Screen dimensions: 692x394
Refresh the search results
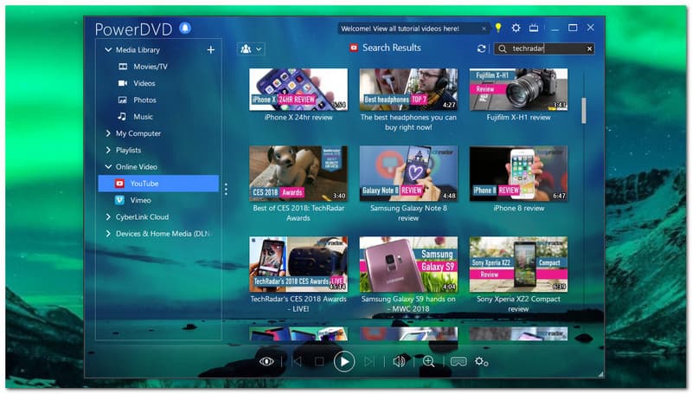(x=482, y=48)
